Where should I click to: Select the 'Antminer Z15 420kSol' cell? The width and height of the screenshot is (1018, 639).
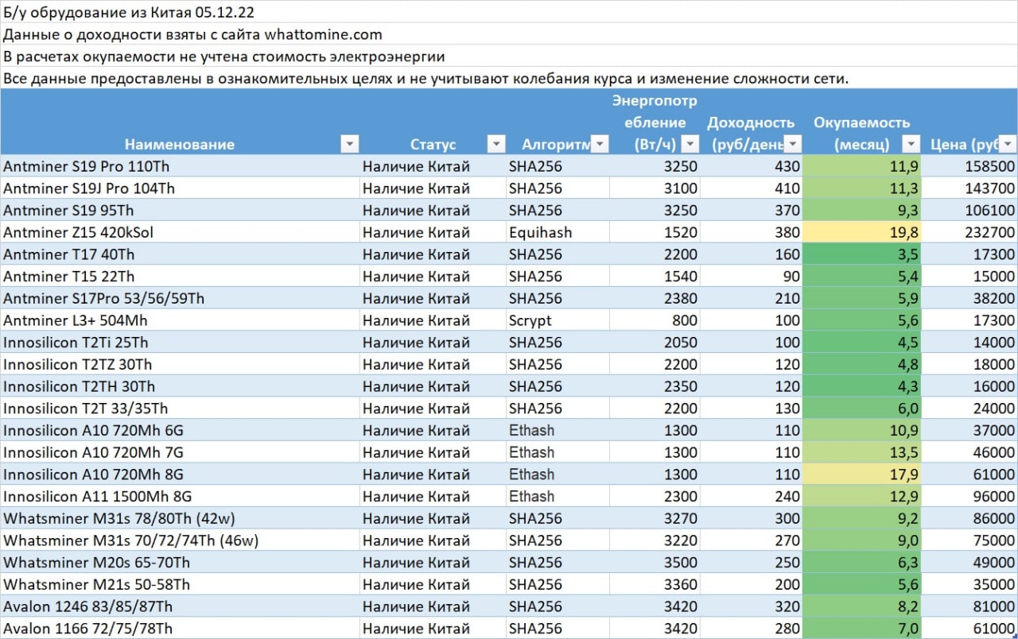pos(180,232)
